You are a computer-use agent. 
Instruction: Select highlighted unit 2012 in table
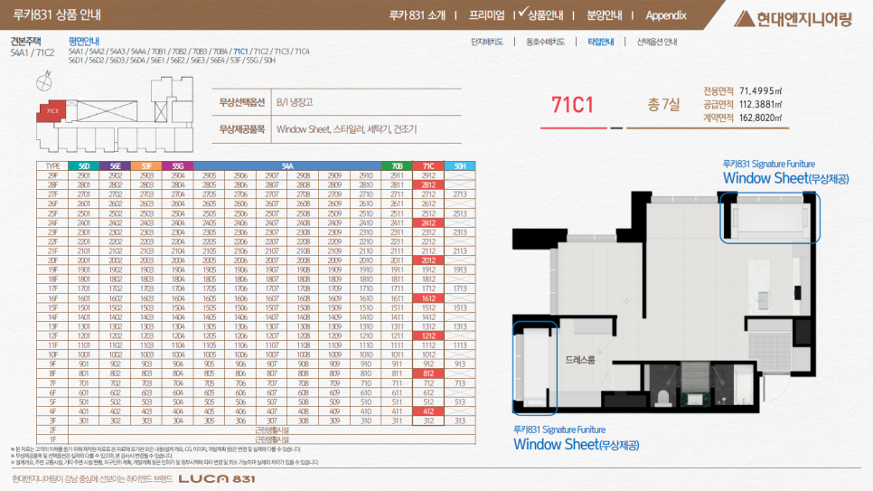tap(428, 260)
